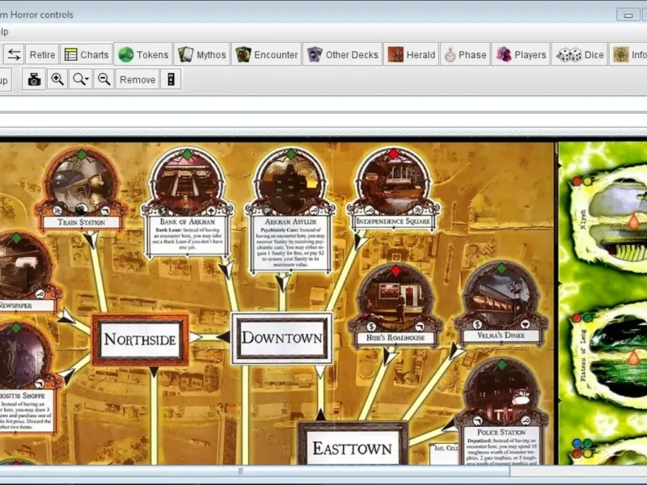647x485 pixels.
Task: Open the Herald window
Action: click(x=412, y=54)
